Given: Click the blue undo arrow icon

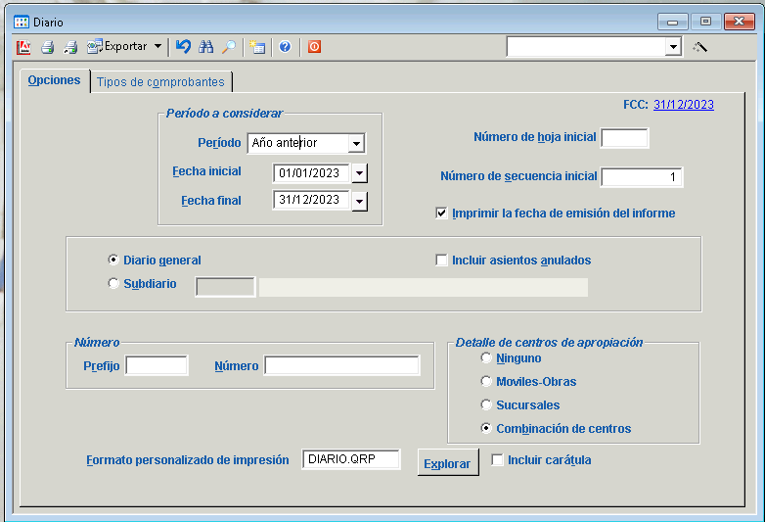Looking at the screenshot, I should pos(184,46).
